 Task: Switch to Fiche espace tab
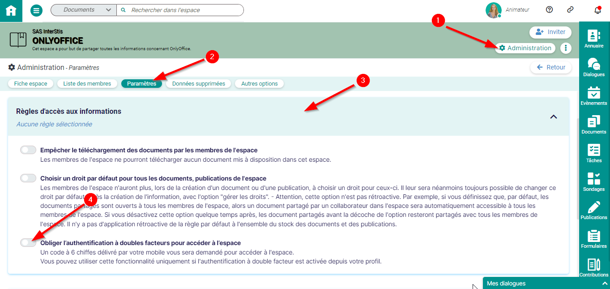[31, 84]
